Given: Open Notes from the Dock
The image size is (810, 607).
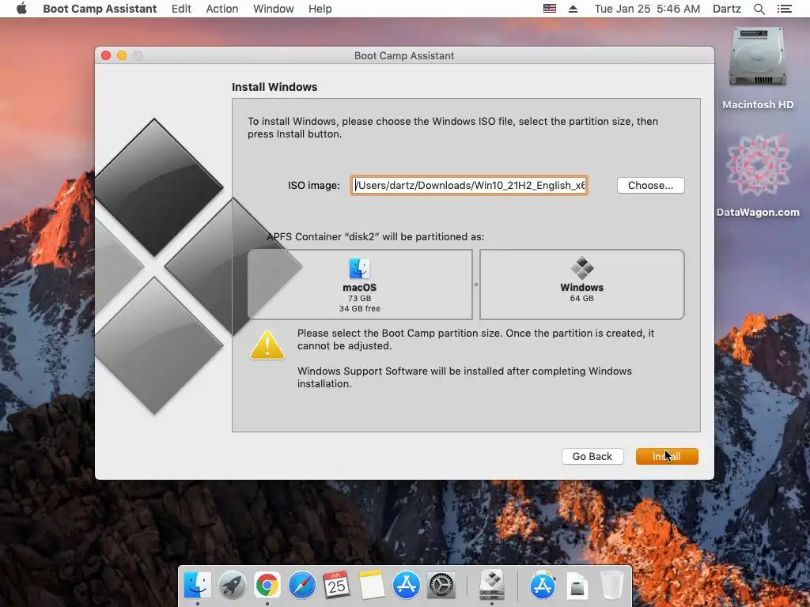Looking at the screenshot, I should [372, 585].
